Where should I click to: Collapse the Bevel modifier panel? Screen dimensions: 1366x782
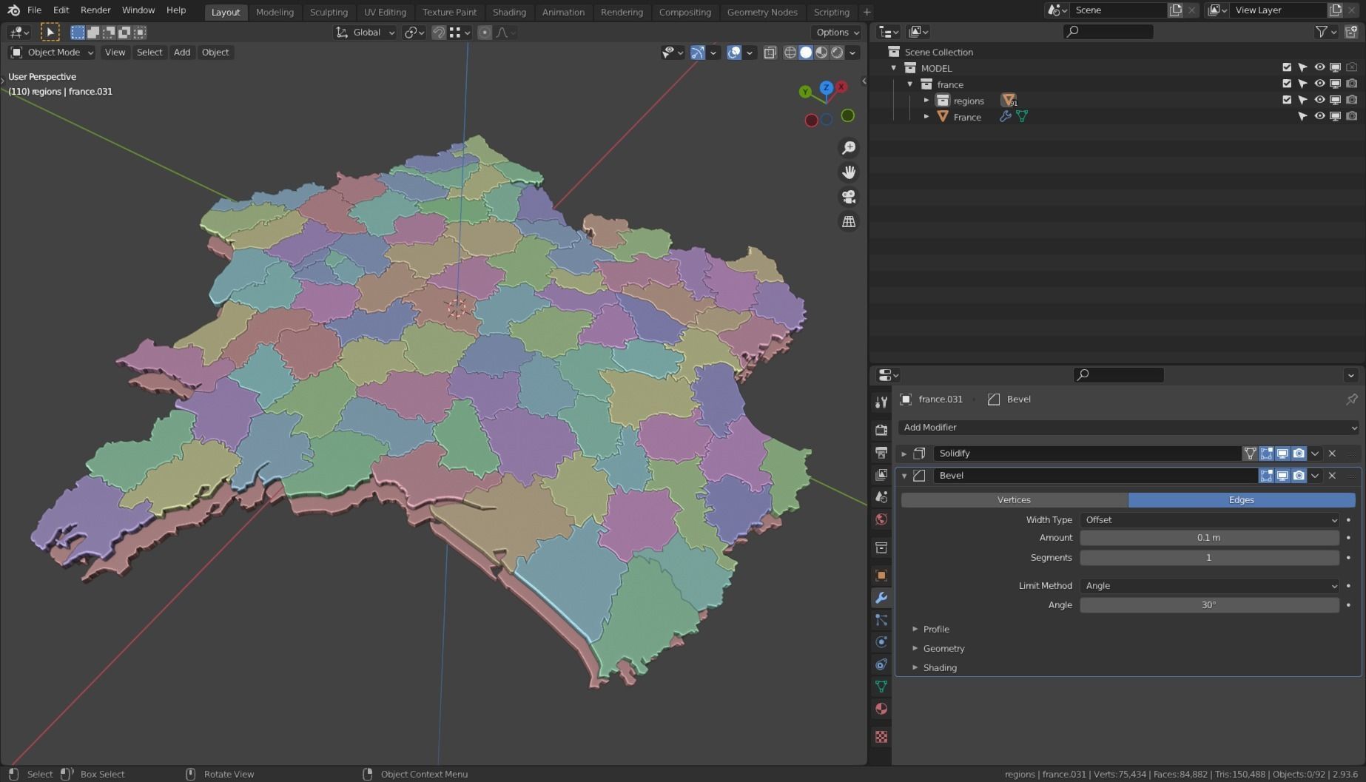tap(904, 476)
